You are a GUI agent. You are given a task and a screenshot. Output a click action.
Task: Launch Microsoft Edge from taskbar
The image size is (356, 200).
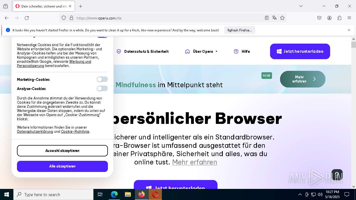(114, 194)
